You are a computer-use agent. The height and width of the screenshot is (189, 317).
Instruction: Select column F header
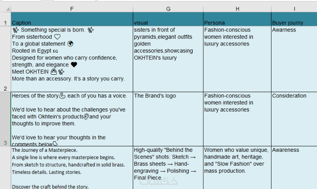click(72, 8)
